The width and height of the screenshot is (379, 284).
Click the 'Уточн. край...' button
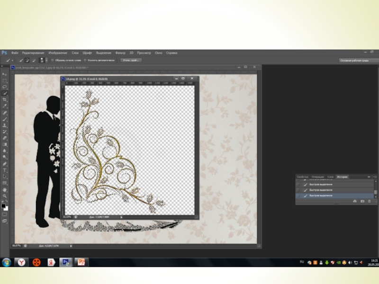(130, 60)
